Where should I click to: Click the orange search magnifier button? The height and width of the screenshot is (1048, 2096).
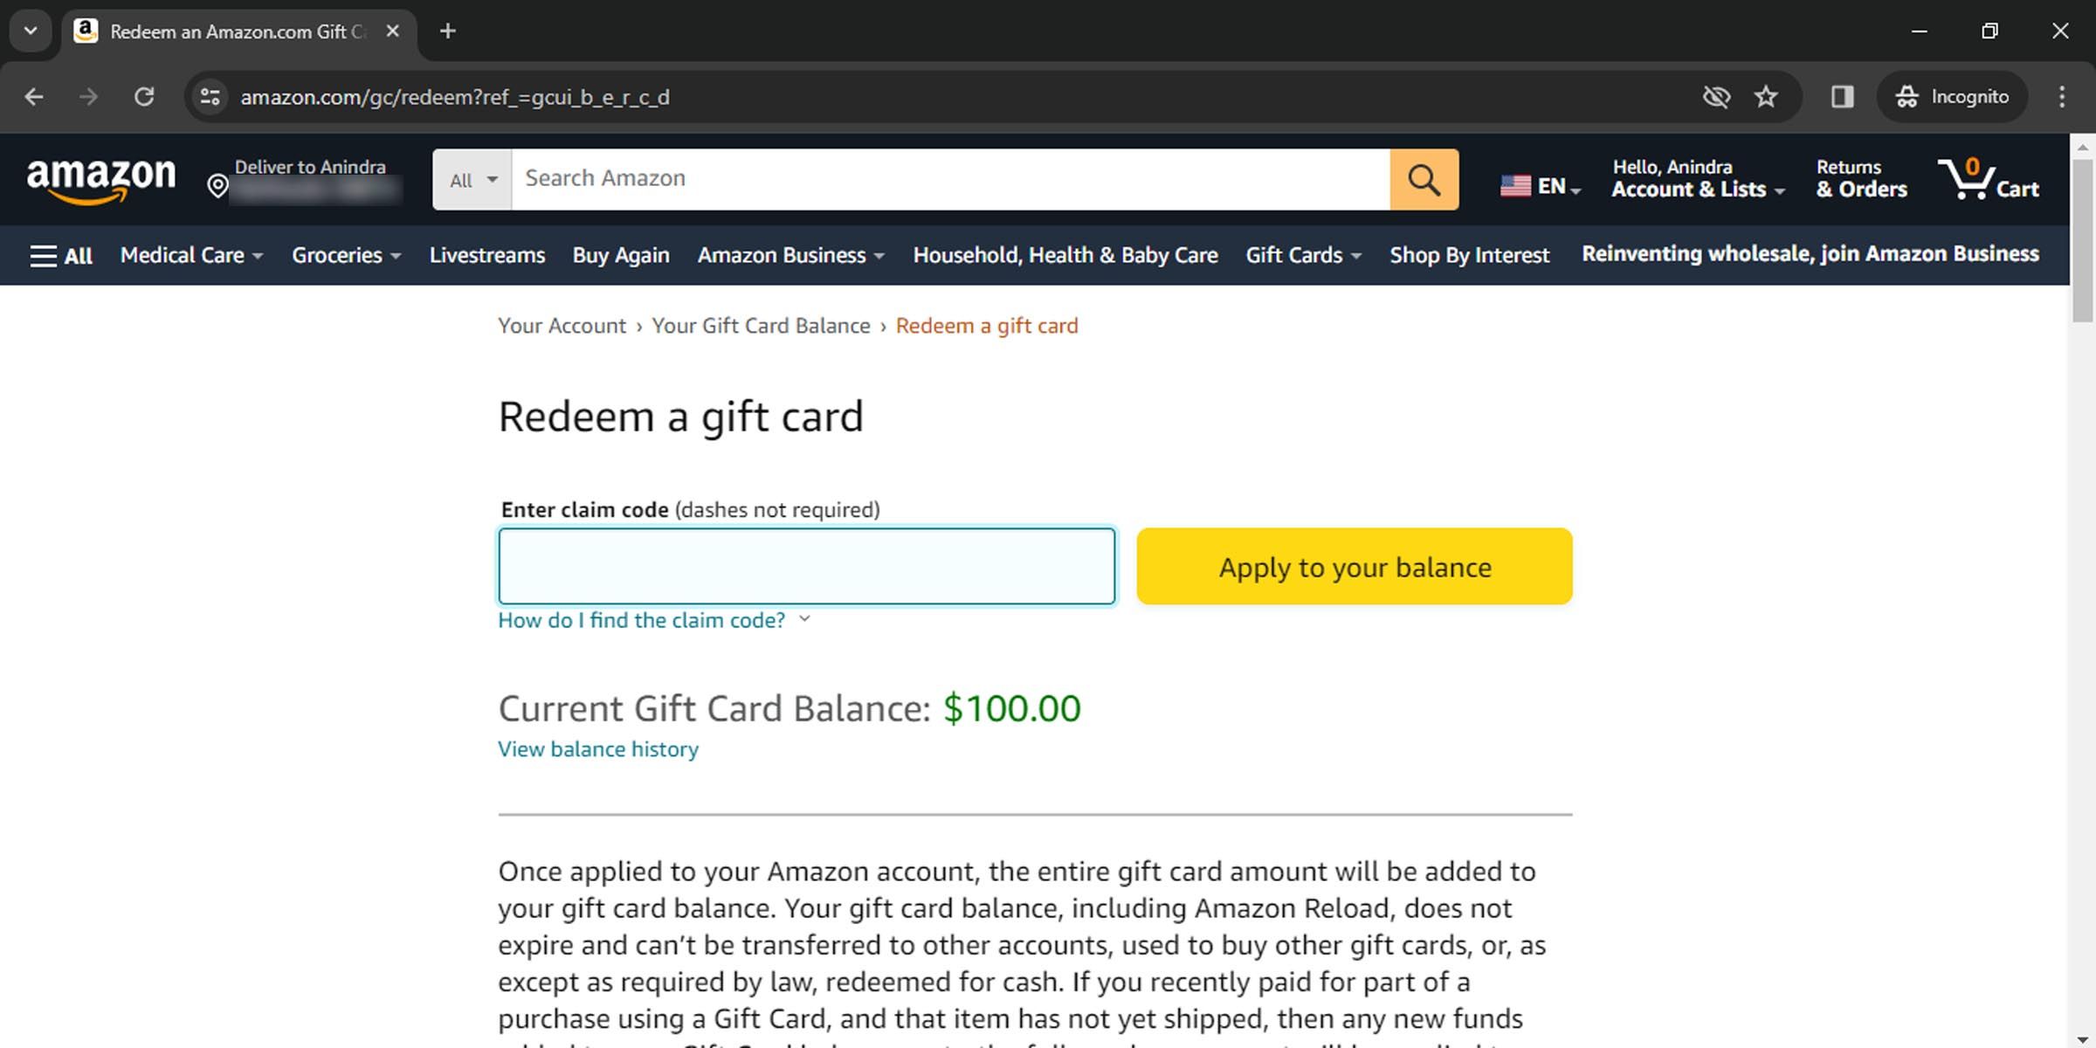[x=1424, y=179]
